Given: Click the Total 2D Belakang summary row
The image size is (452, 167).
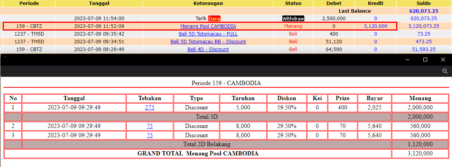Looking at the screenshot, I should point(207,144).
